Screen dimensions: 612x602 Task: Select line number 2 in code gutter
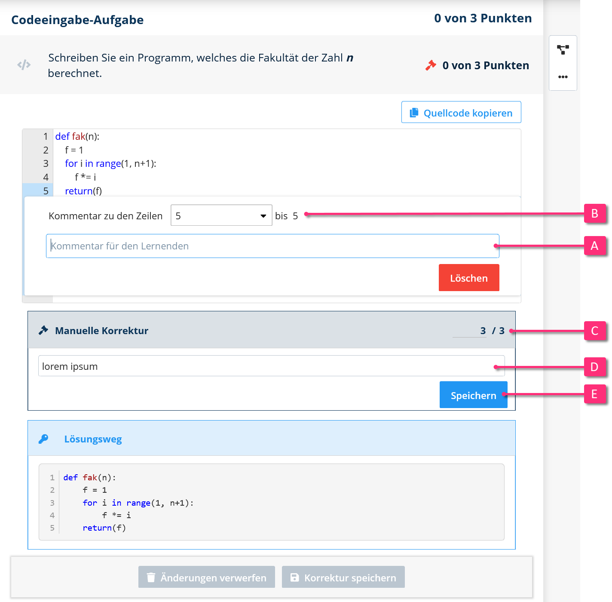coord(46,150)
